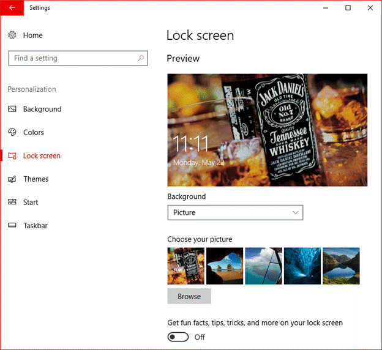Open Home via the gear icon

(12, 35)
